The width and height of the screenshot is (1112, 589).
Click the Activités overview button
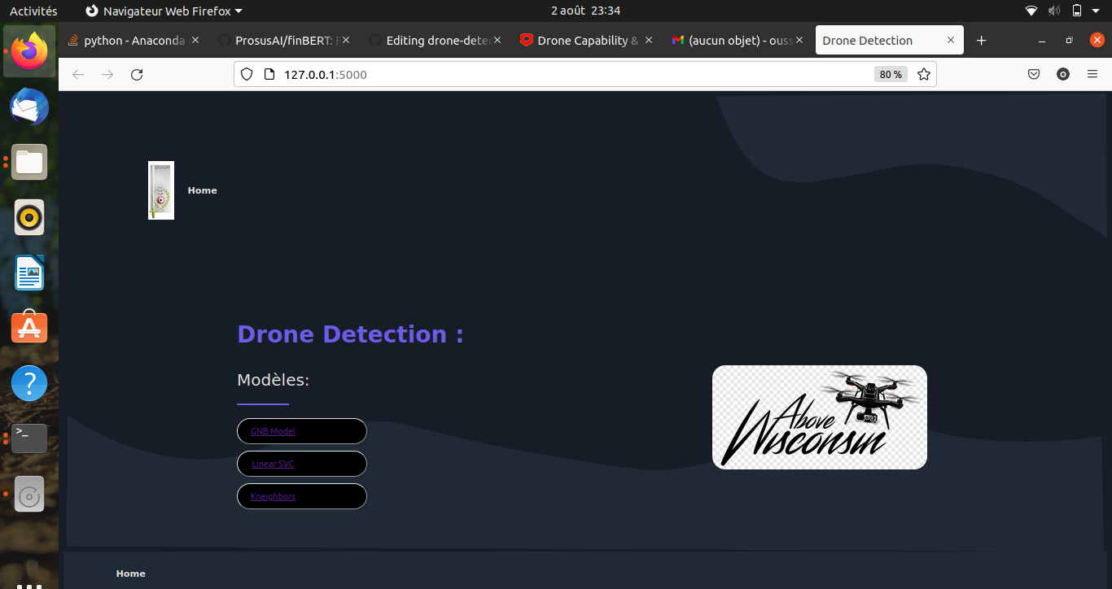33,11
